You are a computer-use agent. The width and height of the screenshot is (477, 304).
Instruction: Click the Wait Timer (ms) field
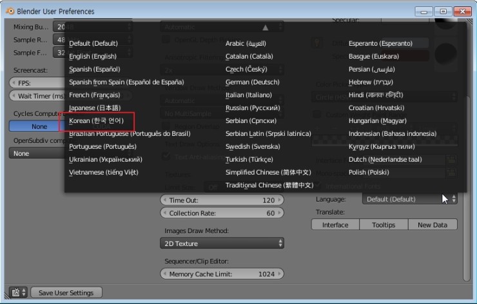pyautogui.click(x=37, y=96)
